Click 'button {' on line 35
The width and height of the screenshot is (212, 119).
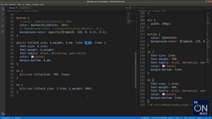pos(23,18)
